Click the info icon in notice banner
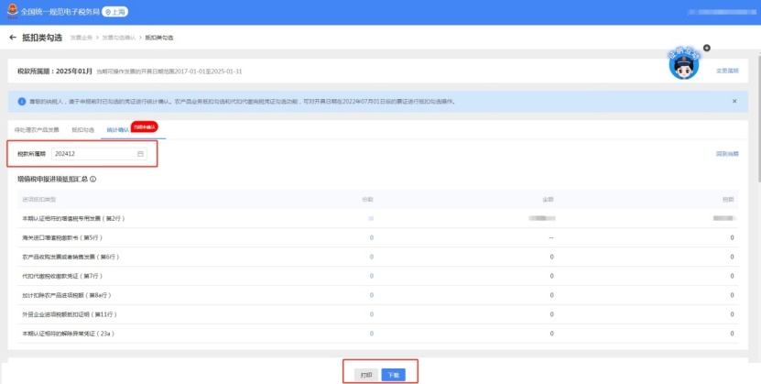Screen dimensions: 761x384 21,101
